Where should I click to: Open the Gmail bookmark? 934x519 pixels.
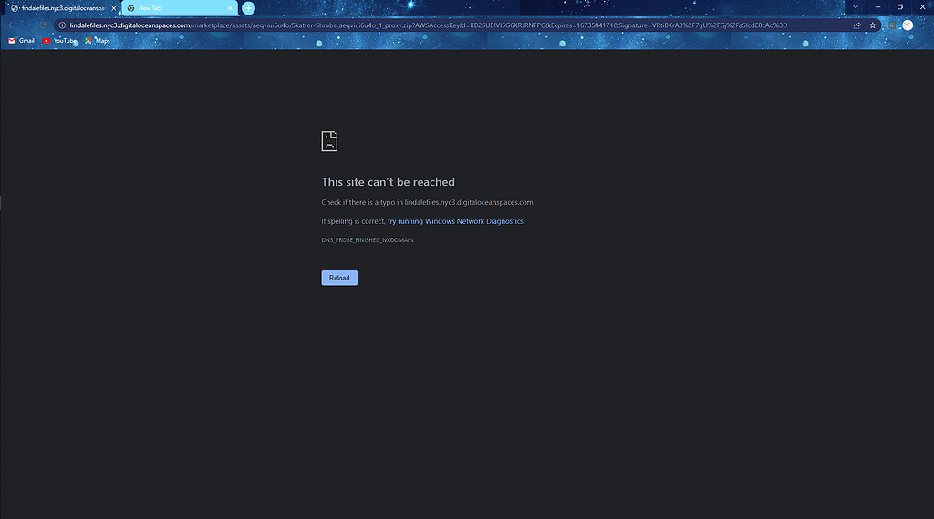tap(22, 41)
